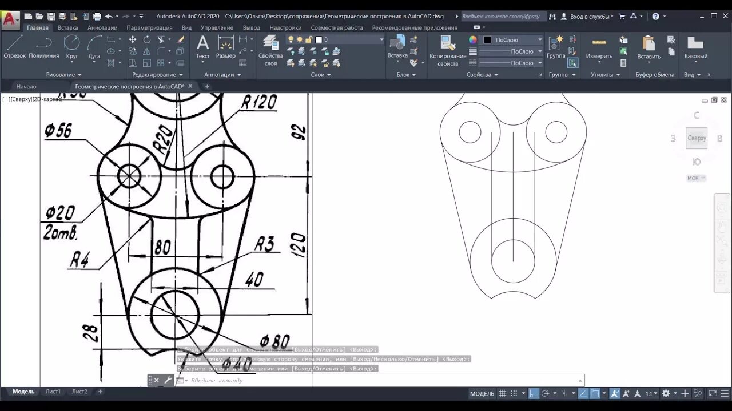This screenshot has width=732, height=411.
Task: Expand the Слои panel
Action: pos(321,75)
